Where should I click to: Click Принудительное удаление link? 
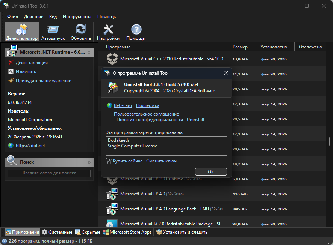pyautogui.click(x=43, y=81)
